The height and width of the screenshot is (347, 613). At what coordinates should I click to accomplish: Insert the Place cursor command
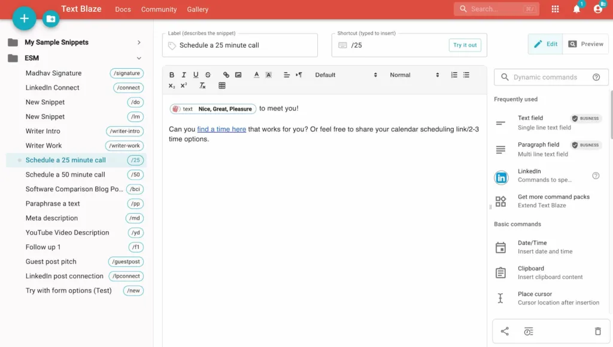click(x=548, y=298)
